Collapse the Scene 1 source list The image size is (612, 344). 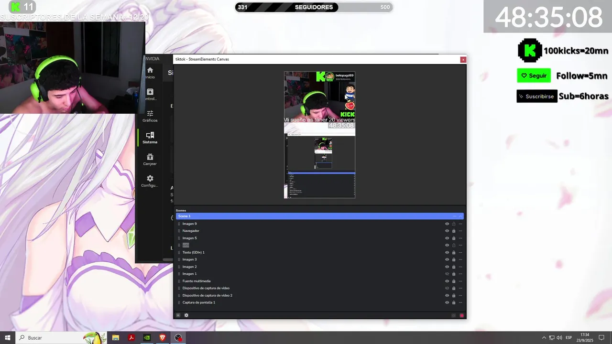(x=460, y=216)
